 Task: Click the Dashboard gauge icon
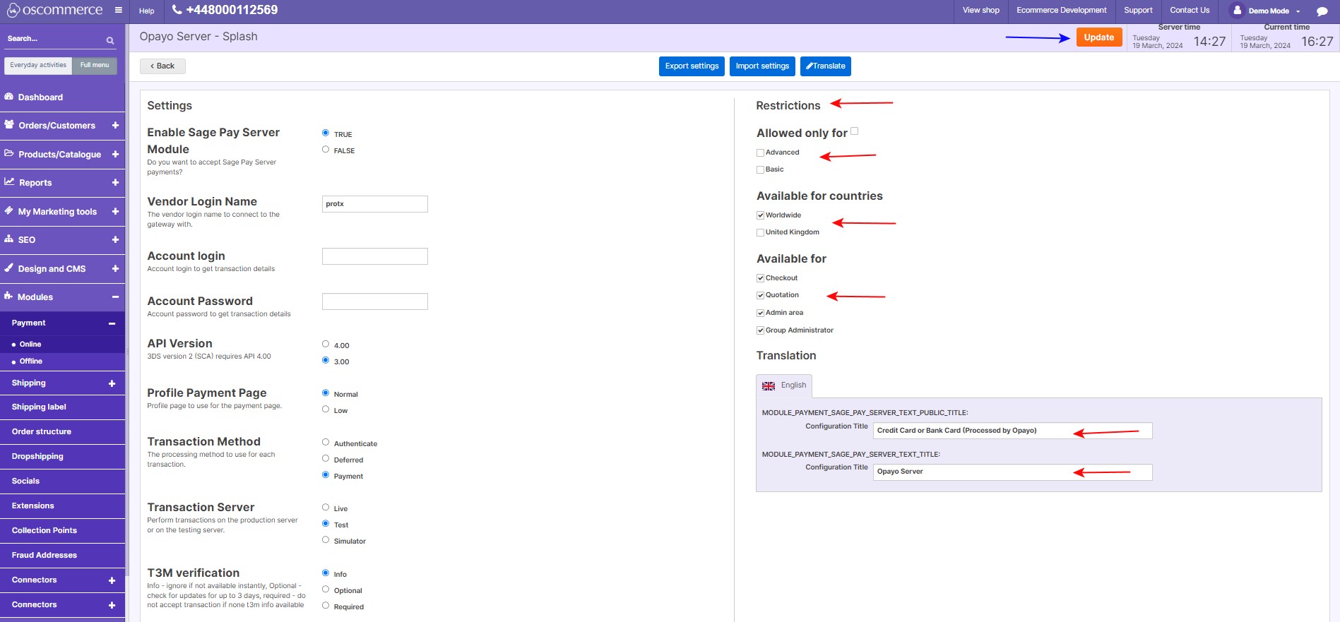pyautogui.click(x=9, y=97)
